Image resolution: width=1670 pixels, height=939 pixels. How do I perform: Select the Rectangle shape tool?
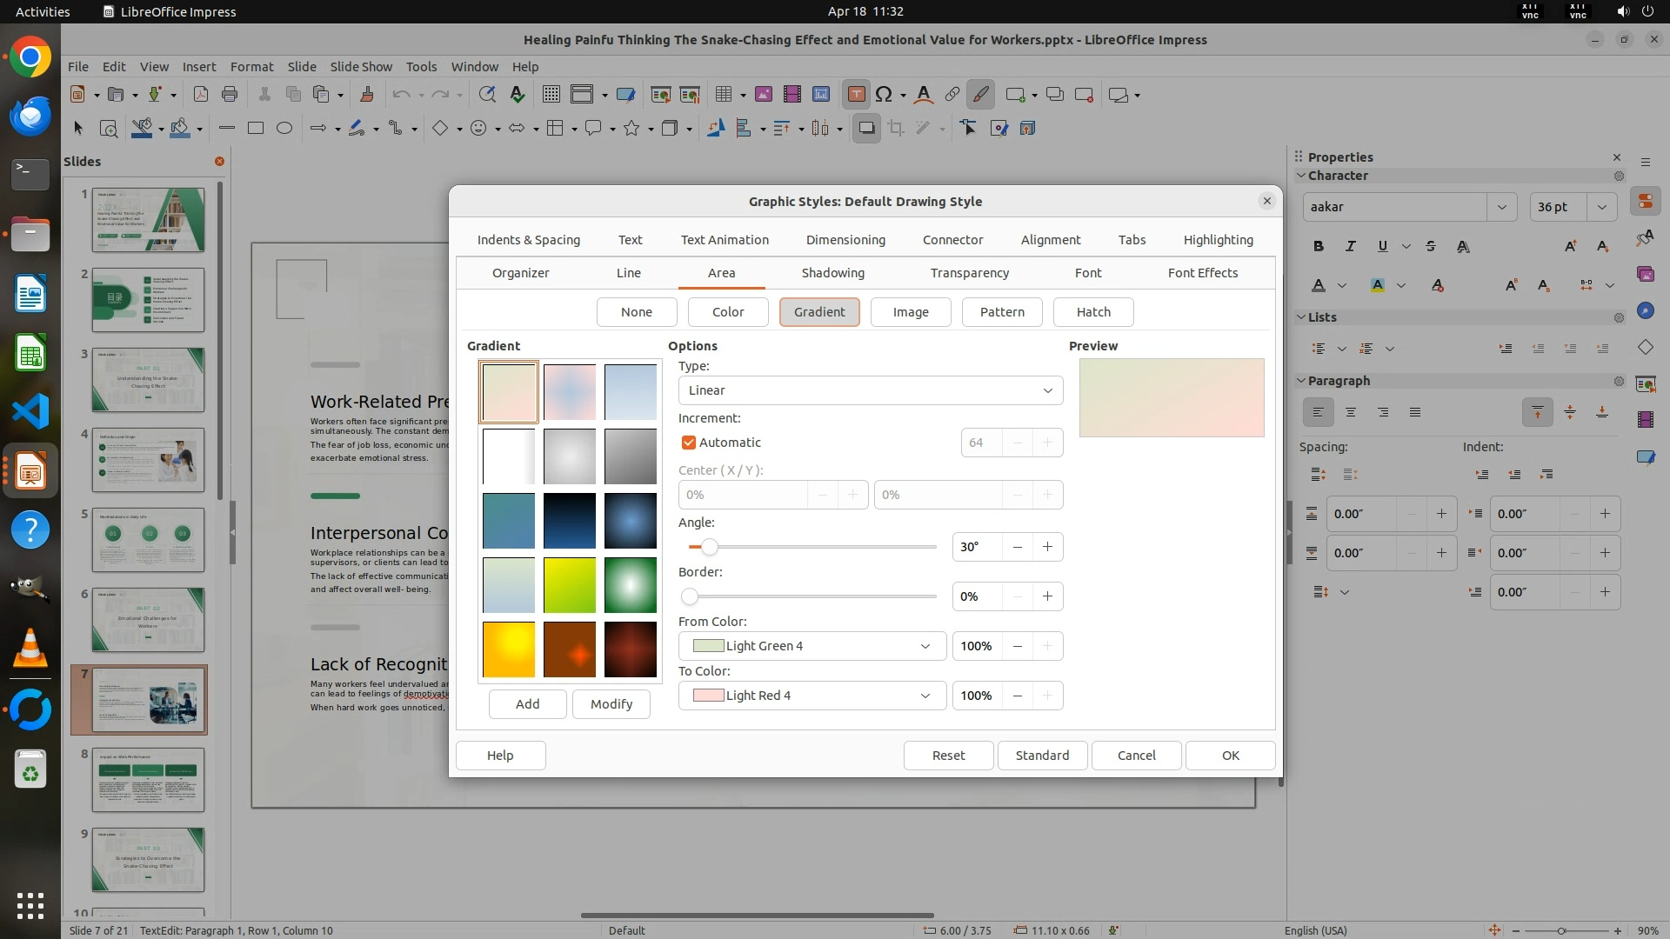point(256,128)
